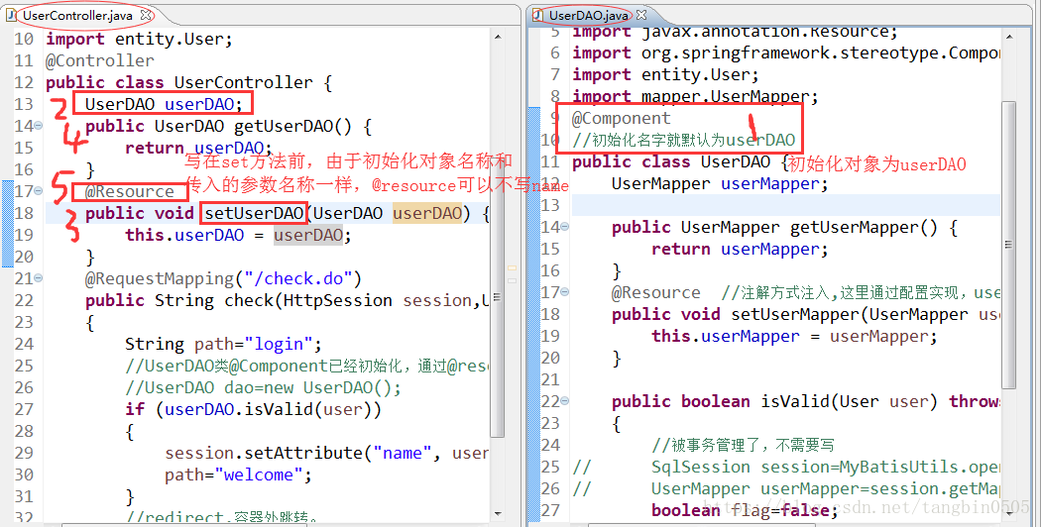Click scroll-down arrow in UserController editor
1041x527 pixels.
tap(498, 514)
